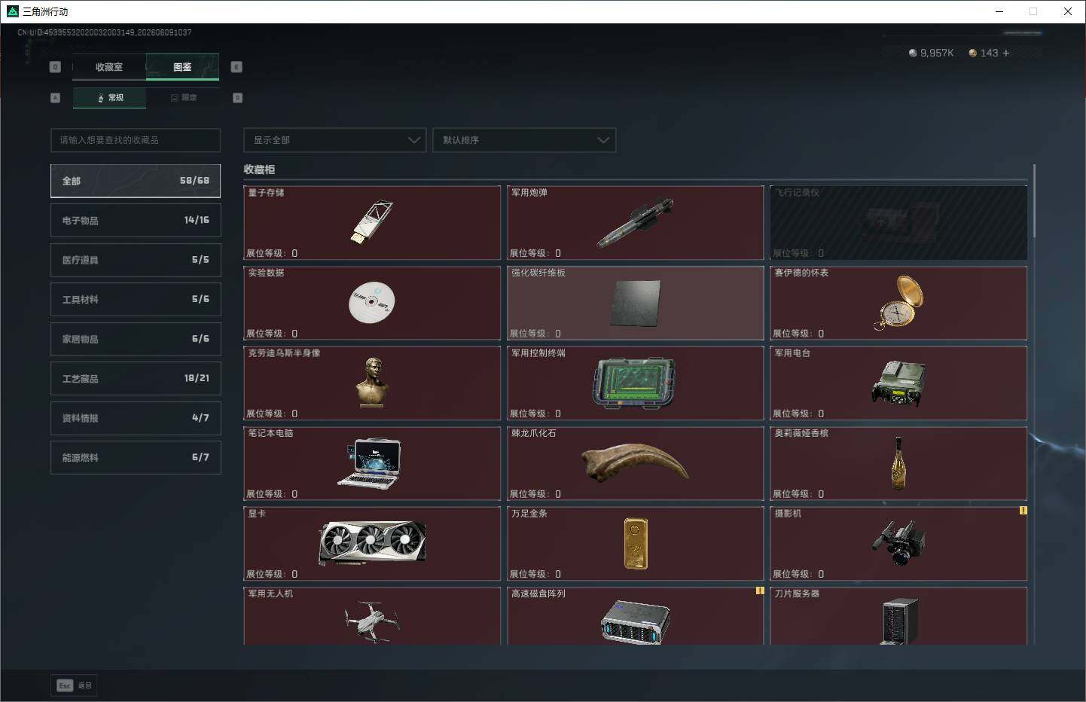
Task: Select the 笔记本电脑 laptop icon
Action: [369, 463]
